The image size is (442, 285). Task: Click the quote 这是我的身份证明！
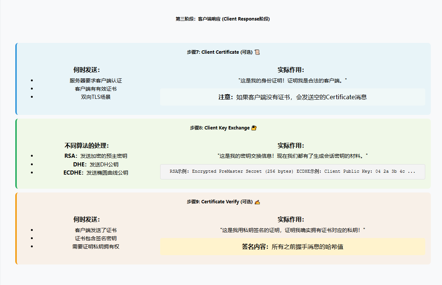click(x=293, y=81)
